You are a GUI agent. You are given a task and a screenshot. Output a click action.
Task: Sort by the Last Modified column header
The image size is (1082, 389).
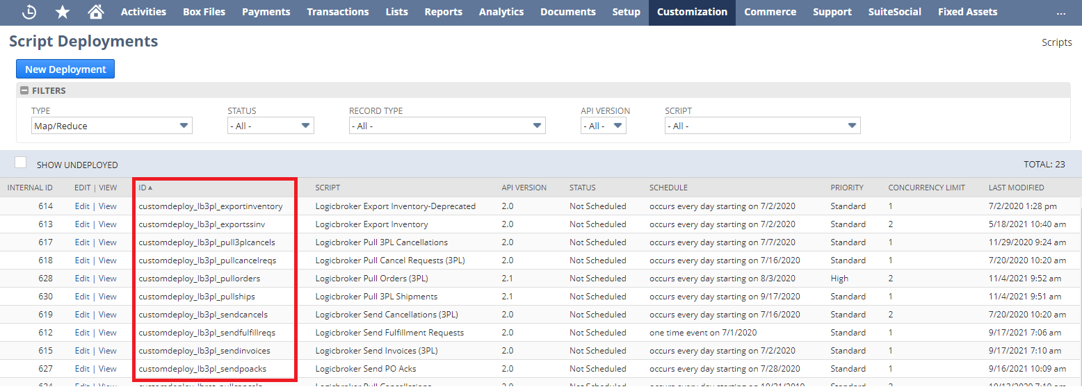coord(1016,188)
